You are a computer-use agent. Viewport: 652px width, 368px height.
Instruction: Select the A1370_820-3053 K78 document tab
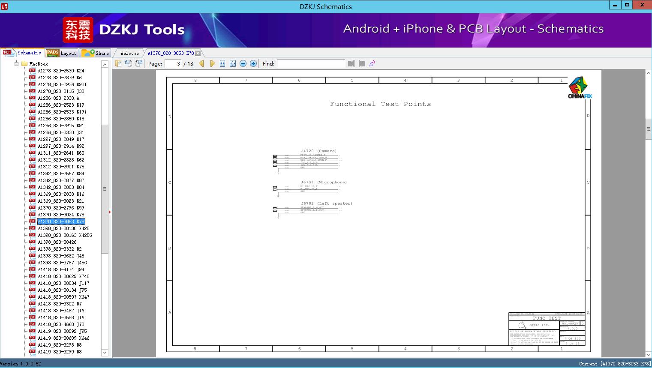[171, 53]
